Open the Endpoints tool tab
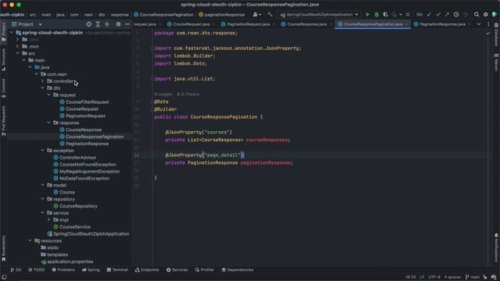 tap(147, 270)
